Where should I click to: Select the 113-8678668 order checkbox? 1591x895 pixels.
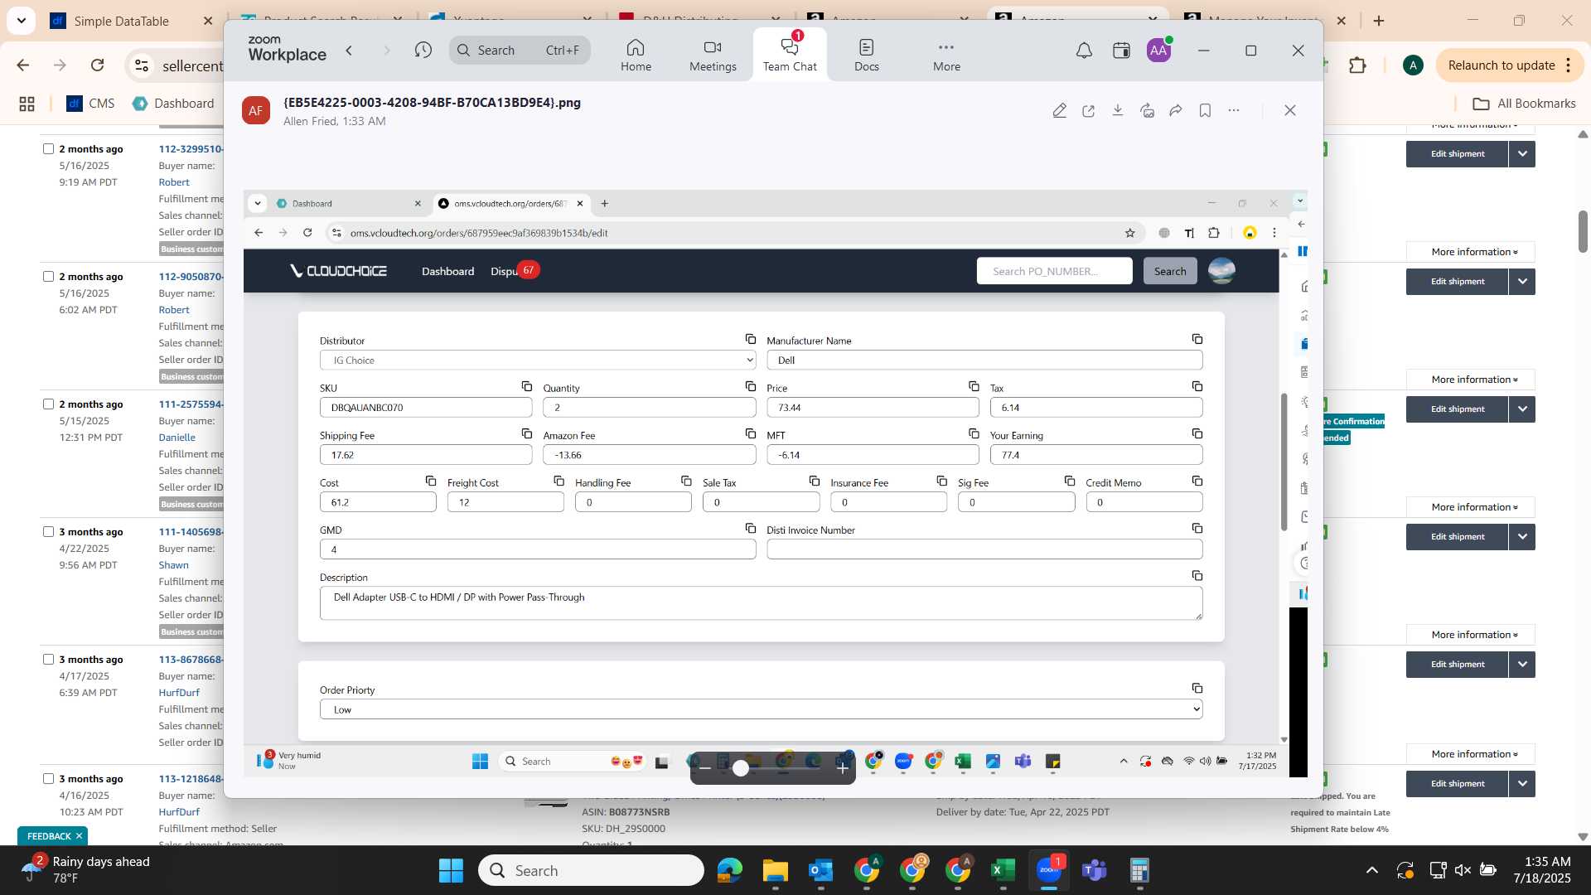pyautogui.click(x=48, y=660)
